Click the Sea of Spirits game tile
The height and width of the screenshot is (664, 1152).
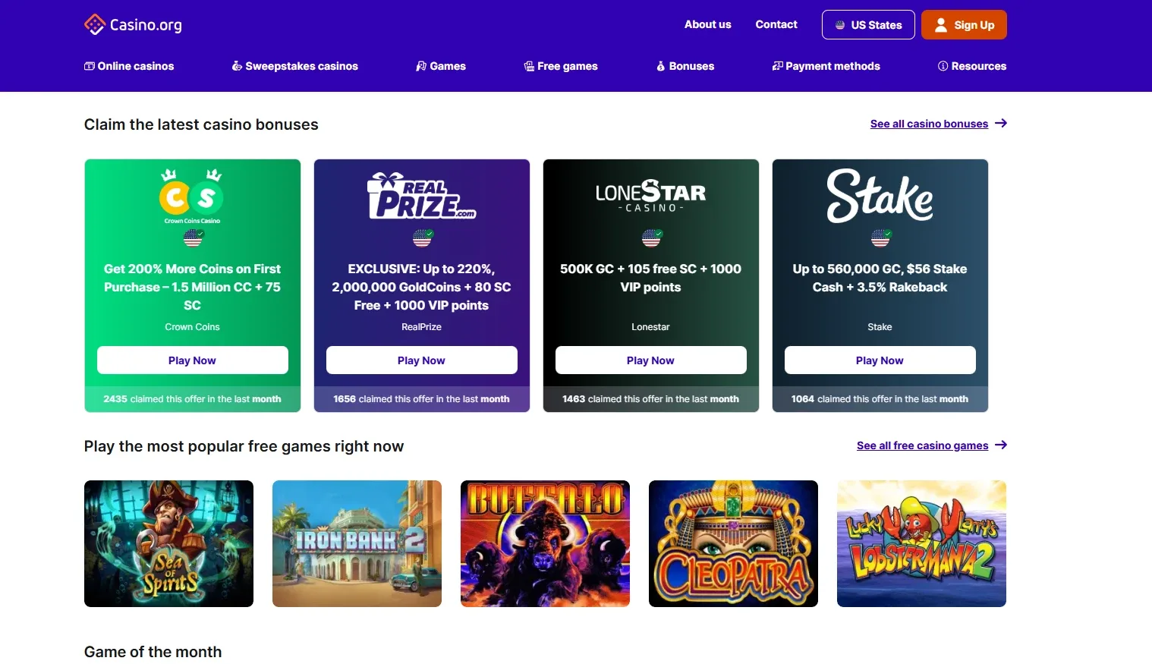tap(168, 543)
